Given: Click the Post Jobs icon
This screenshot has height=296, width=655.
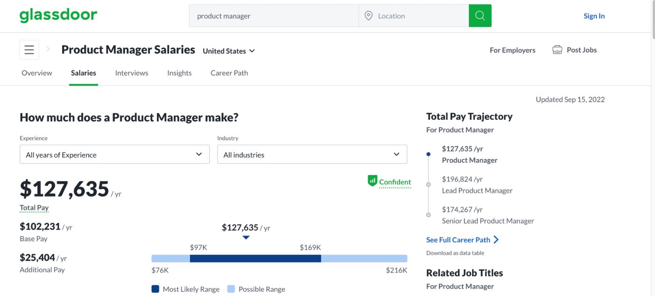Looking at the screenshot, I should [x=557, y=49].
